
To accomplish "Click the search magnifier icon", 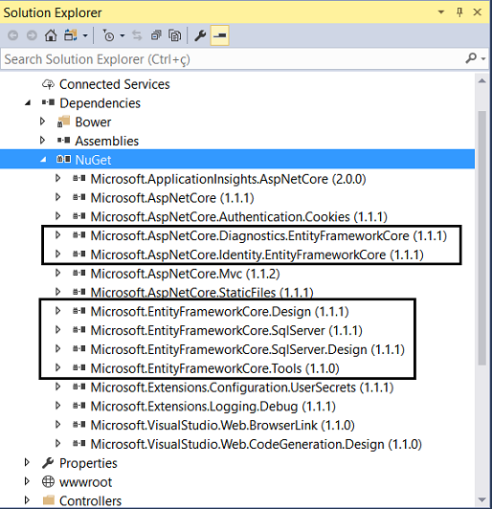I will [x=471, y=58].
